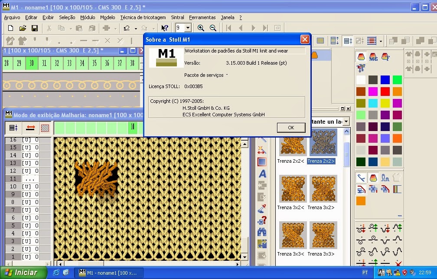Click the New file icon
The image size is (437, 279).
(10, 28)
